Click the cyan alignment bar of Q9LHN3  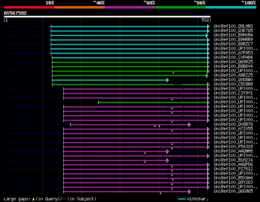pyautogui.click(x=129, y=26)
